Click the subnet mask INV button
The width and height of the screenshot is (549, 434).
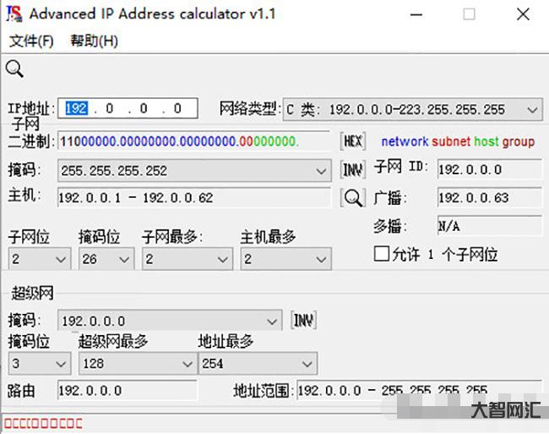pos(352,170)
